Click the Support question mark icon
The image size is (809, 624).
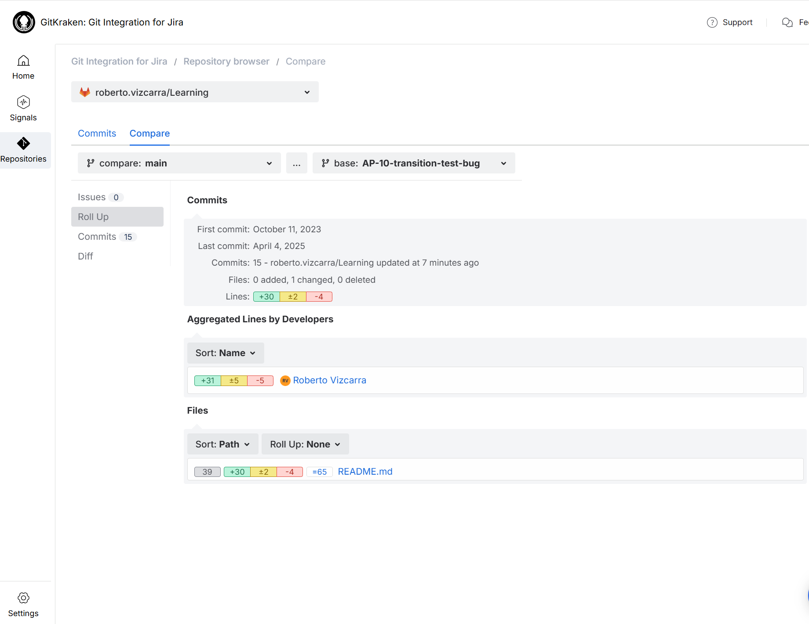click(x=712, y=22)
